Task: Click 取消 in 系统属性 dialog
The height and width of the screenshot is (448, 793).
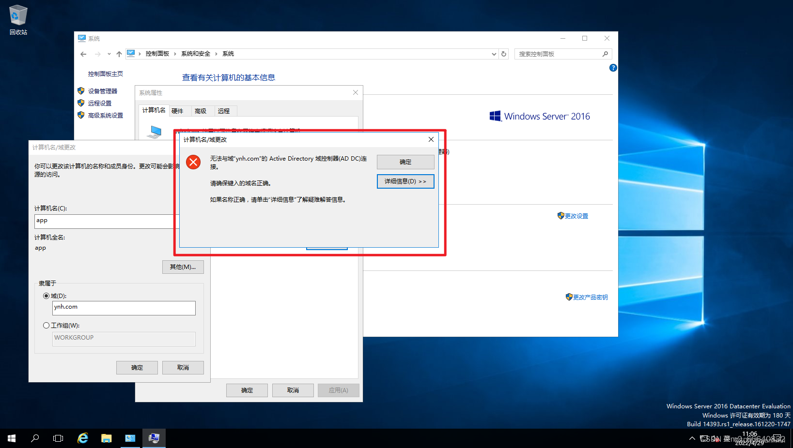Action: [293, 390]
